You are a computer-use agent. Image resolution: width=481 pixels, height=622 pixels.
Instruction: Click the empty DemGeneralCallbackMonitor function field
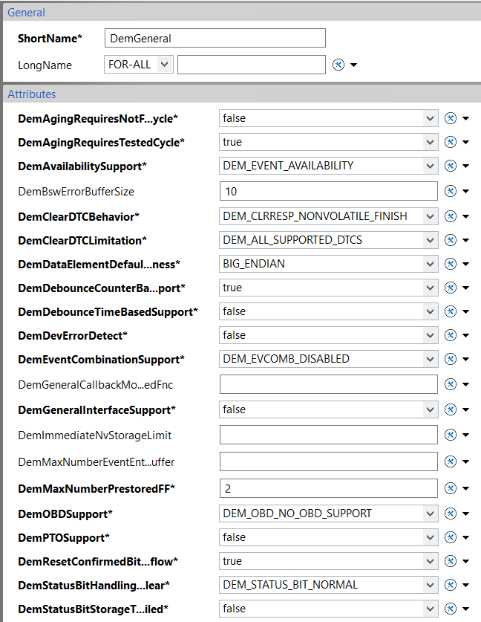click(x=328, y=384)
